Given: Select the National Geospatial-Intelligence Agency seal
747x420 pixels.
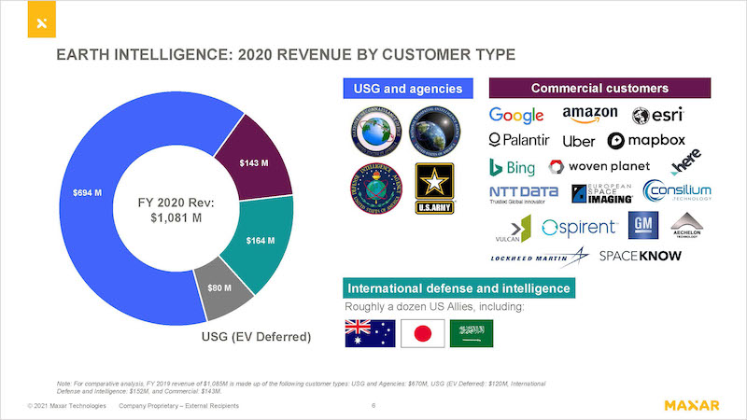Looking at the screenshot, I should 434,132.
